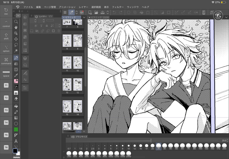The width and height of the screenshot is (229, 159).
Task: Select the Eraser tool
Action: click(16, 99)
